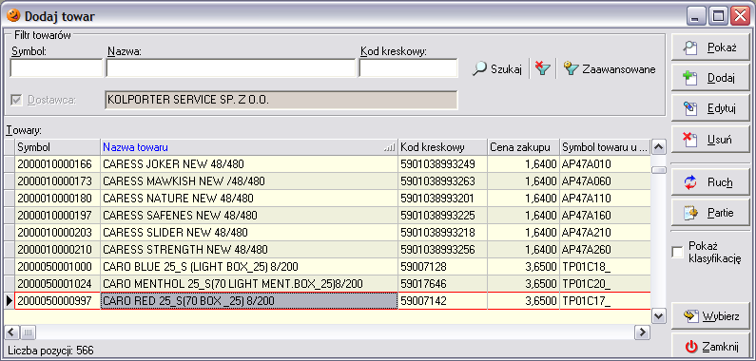Focus the Symbol filter field
Viewport: 756px width, 361px height.
coord(56,68)
